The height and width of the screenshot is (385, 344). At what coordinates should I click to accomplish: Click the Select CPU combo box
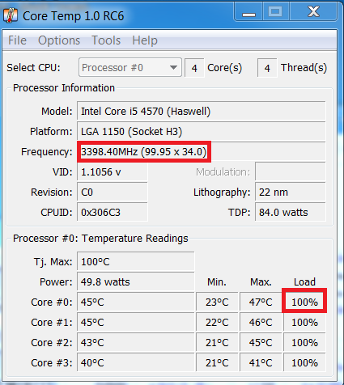(130, 67)
